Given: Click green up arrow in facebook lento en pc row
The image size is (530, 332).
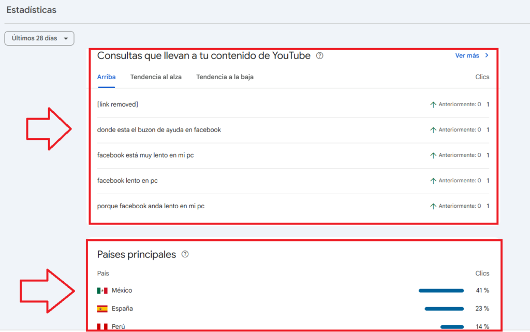Looking at the screenshot, I should click(x=433, y=181).
